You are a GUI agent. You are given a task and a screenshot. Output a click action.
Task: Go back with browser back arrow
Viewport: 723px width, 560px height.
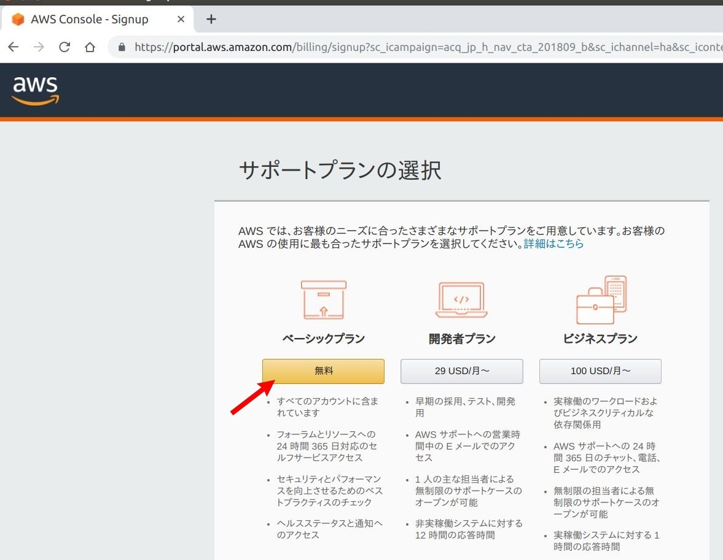(x=14, y=47)
